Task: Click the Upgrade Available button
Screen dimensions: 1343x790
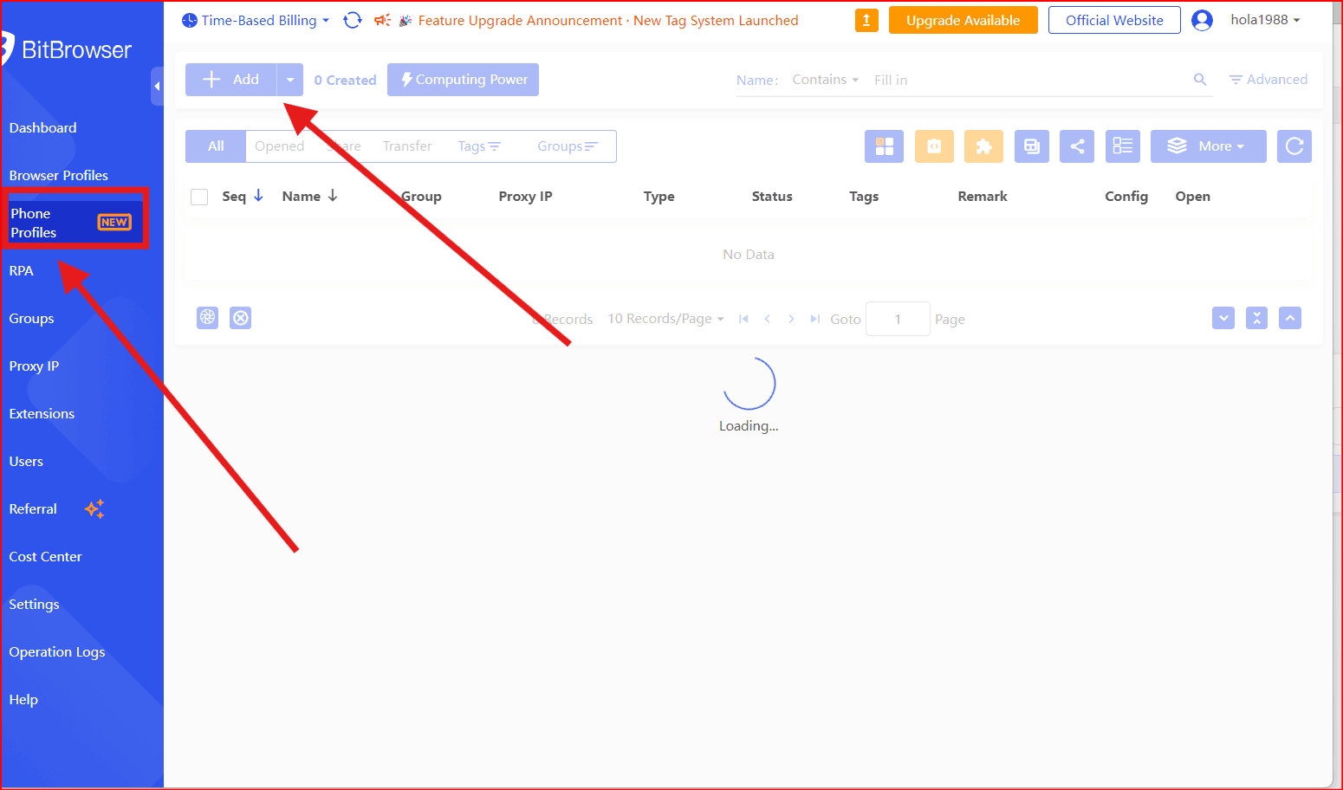Action: [963, 20]
